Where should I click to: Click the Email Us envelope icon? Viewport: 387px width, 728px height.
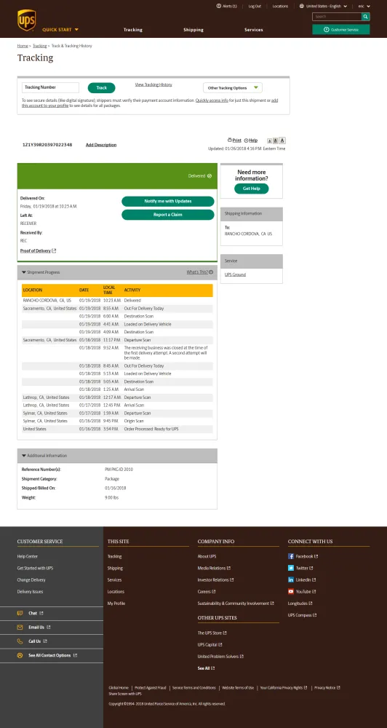[x=20, y=627]
